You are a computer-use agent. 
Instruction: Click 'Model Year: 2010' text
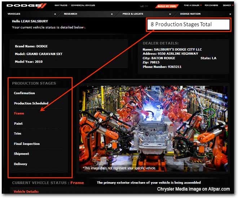(29, 61)
